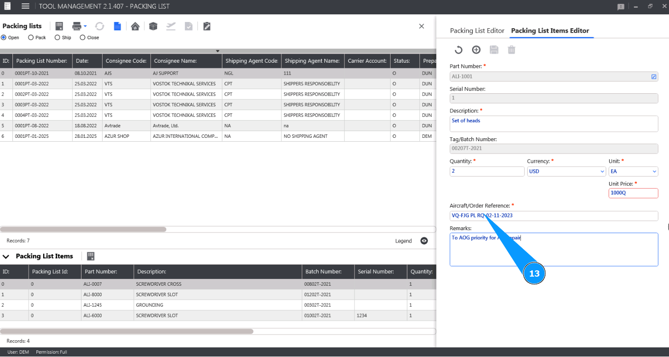Toggle the Legend eye icon

point(424,241)
